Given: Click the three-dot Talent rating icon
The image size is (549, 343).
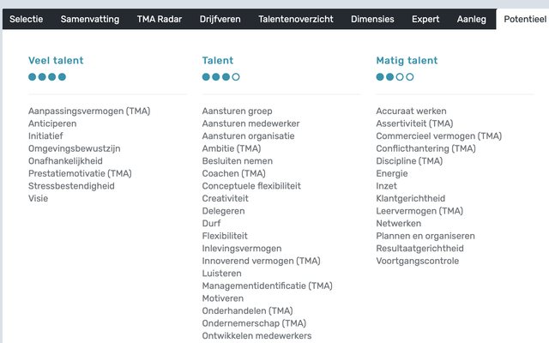Looking at the screenshot, I should (x=220, y=76).
